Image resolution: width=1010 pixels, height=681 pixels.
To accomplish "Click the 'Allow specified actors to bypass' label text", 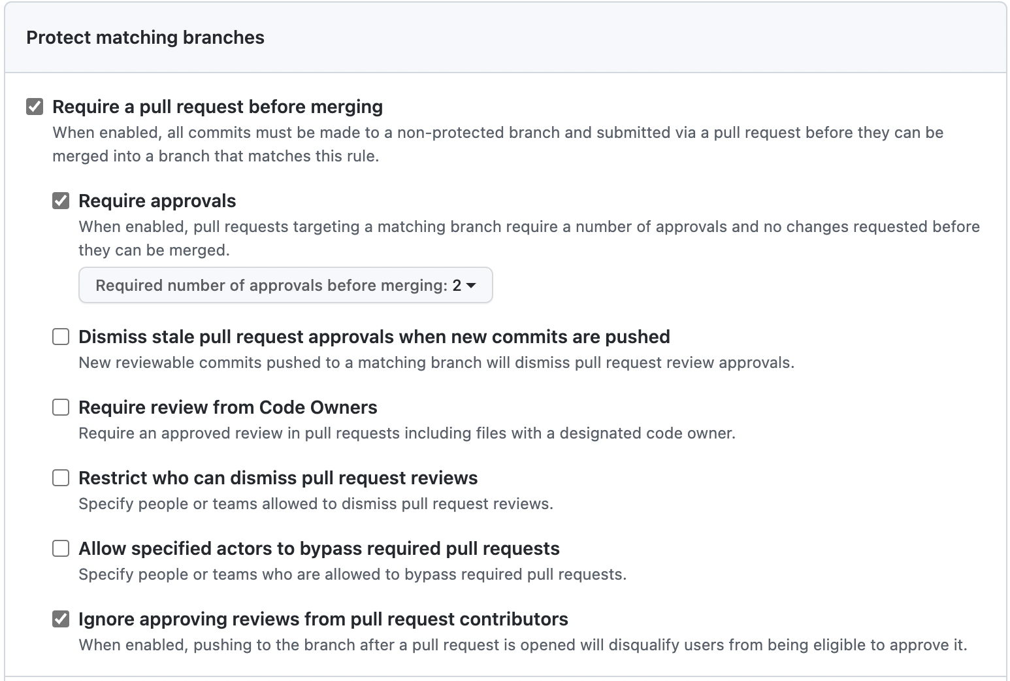I will tap(319, 548).
